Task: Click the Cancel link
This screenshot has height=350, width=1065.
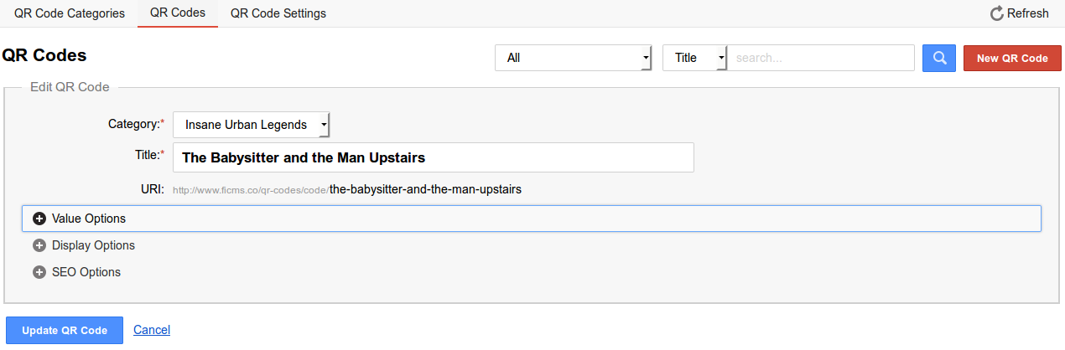Action: (x=152, y=330)
